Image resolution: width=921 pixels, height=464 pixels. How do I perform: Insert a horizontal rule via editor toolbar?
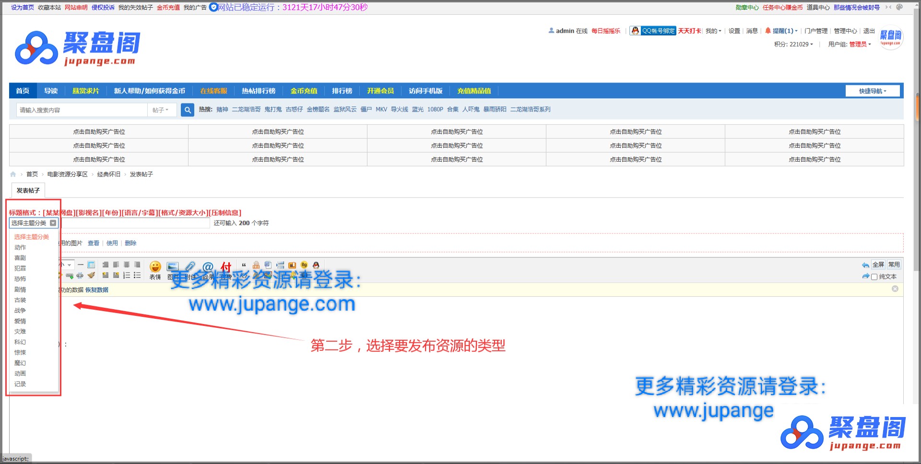(81, 265)
